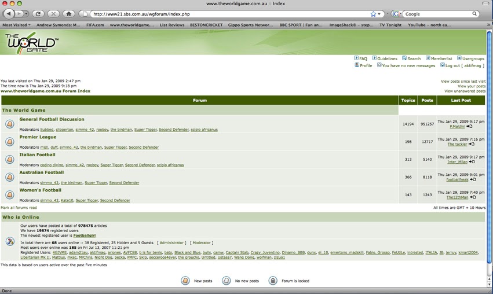Image resolution: width=493 pixels, height=294 pixels.
Task: Click the Who is Online icon
Action: [x=10, y=241]
